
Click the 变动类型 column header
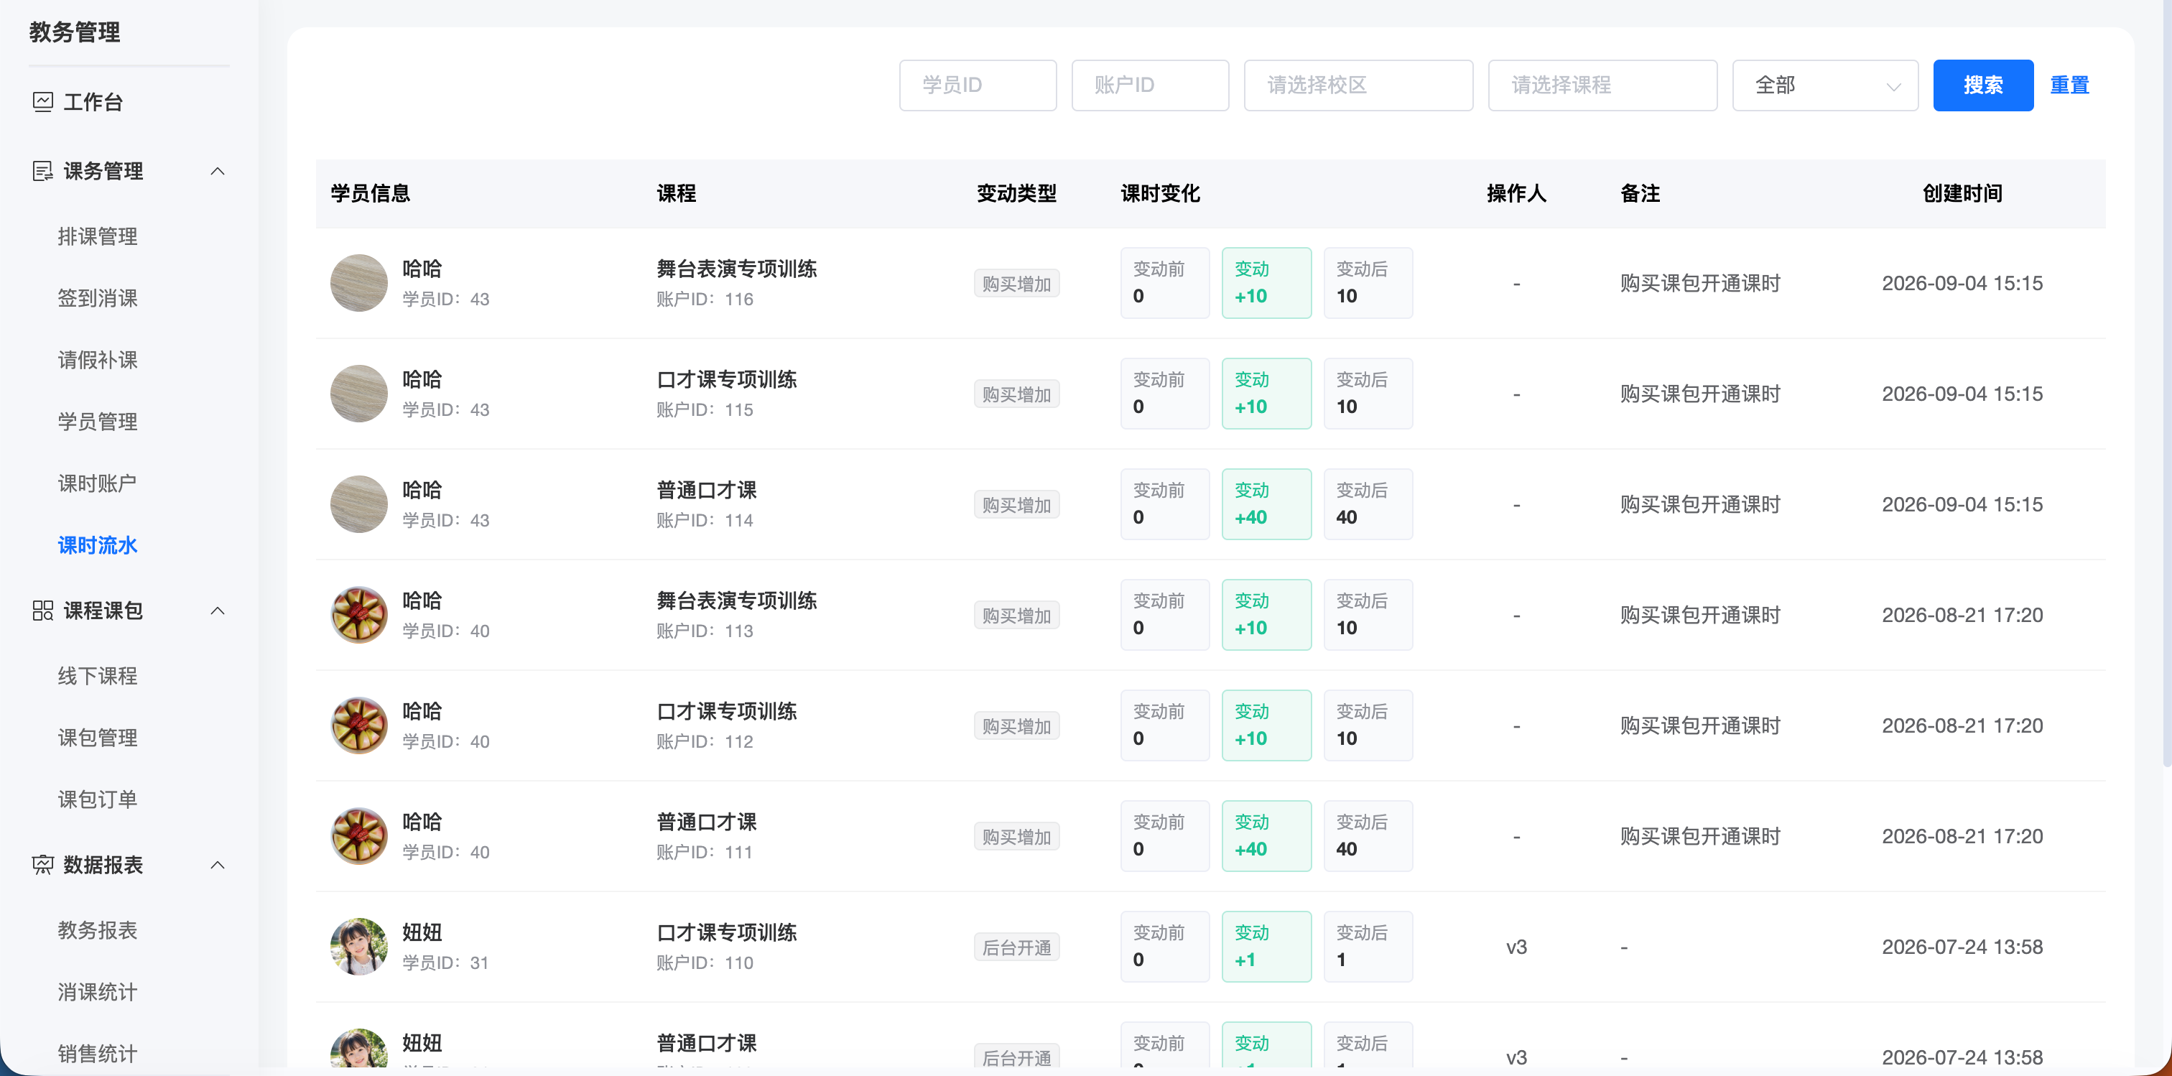click(x=1016, y=193)
